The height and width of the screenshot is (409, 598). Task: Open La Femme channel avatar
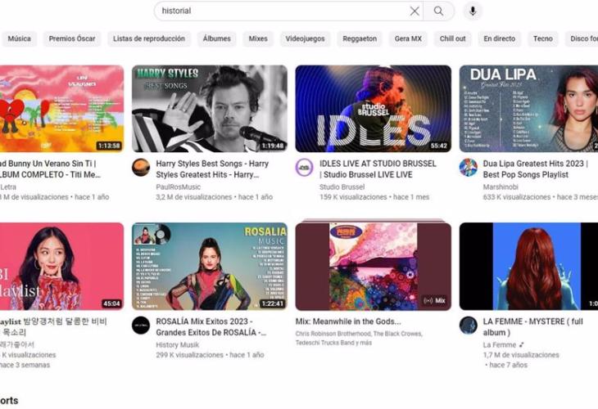pyautogui.click(x=469, y=326)
